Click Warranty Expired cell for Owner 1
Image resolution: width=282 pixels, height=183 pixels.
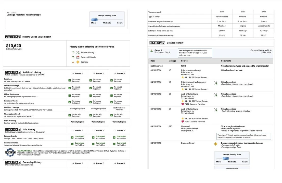pos(78,122)
